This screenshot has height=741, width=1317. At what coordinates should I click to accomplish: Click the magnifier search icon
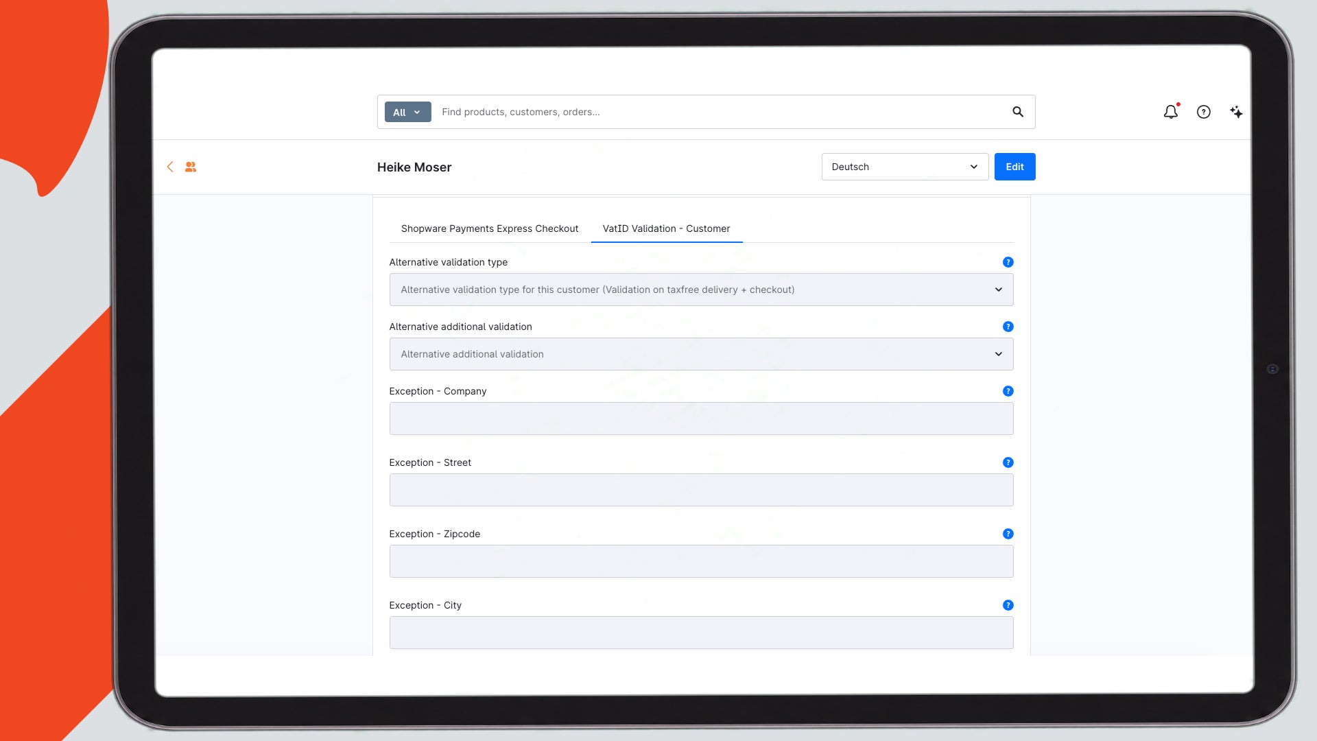(x=1018, y=112)
